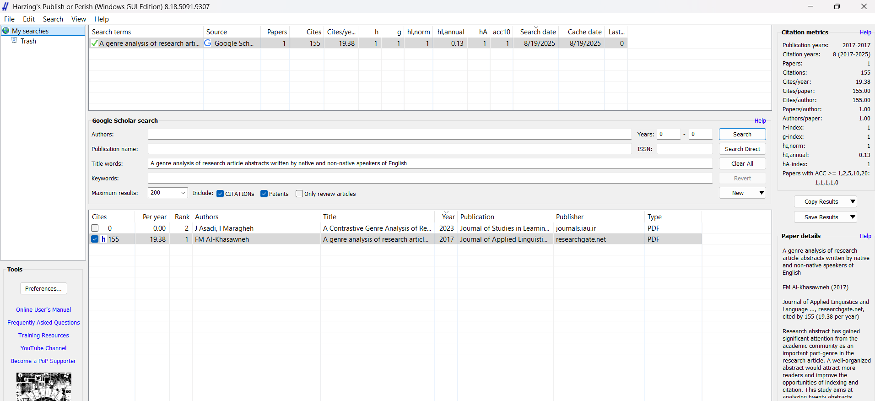Click Help link in Google Scholar search panel
Image resolution: width=875 pixels, height=401 pixels.
(760, 121)
